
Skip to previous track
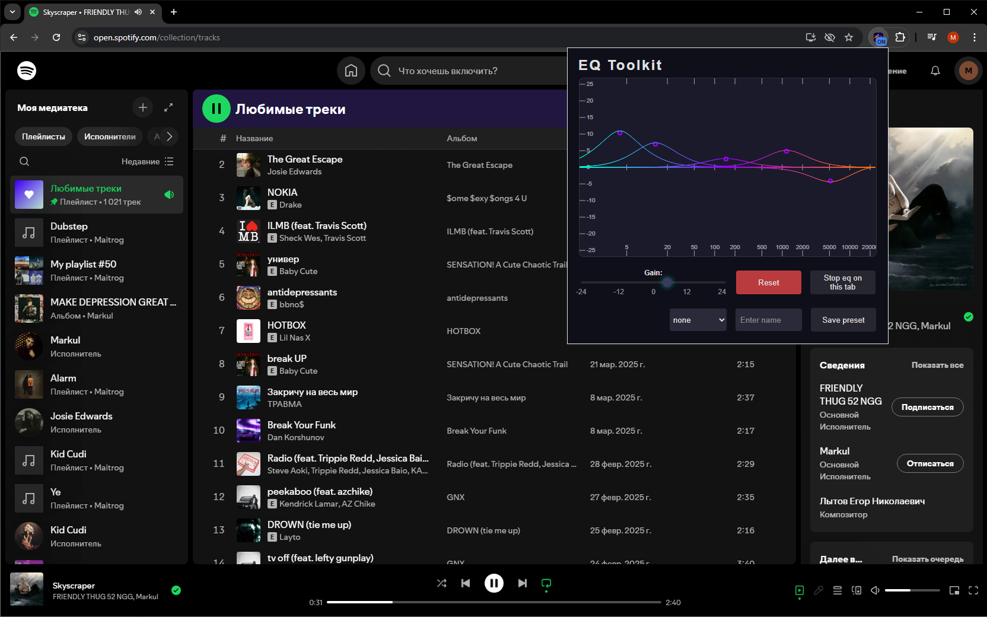click(466, 583)
